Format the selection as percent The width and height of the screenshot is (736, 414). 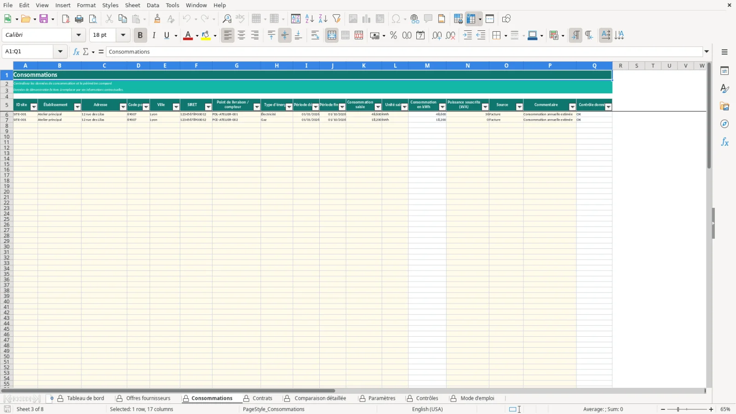(393, 35)
